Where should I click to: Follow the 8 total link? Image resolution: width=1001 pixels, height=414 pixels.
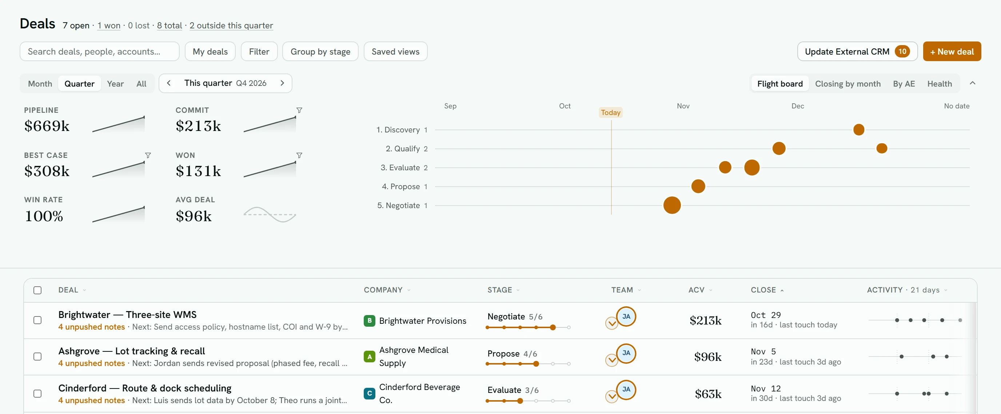[170, 26]
